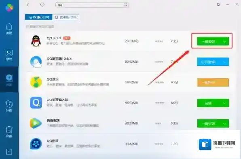Go back using the back arrow
This screenshot has height=159, width=241.
pos(28,4)
